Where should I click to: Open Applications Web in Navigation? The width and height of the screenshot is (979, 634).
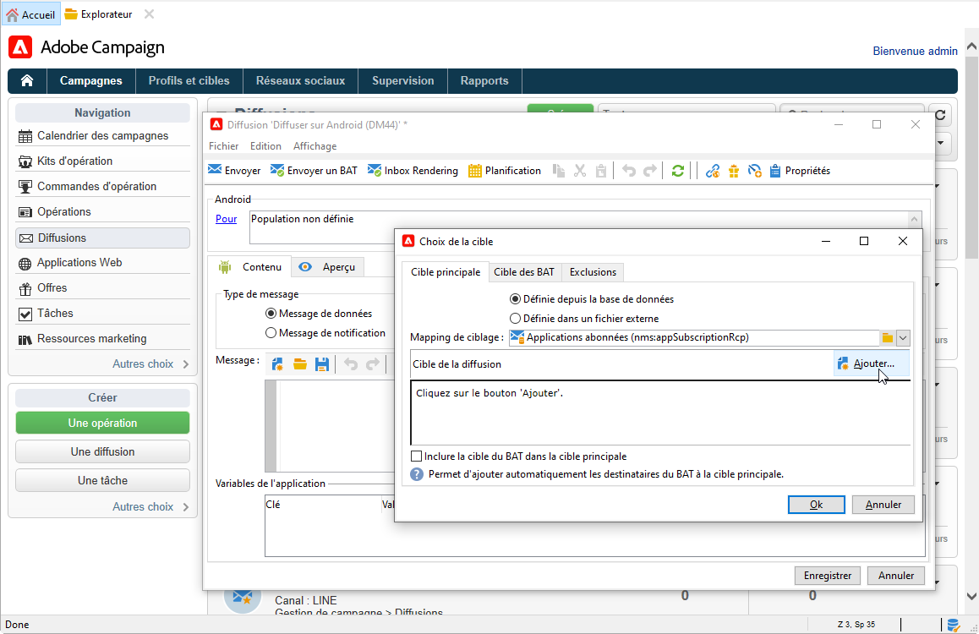102,263
